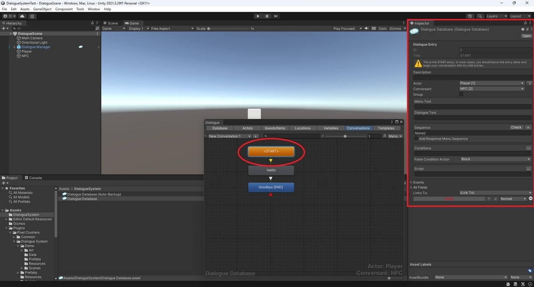Select Main Camera in the Hierarchy
This screenshot has width=534, height=287.
tap(32, 38)
